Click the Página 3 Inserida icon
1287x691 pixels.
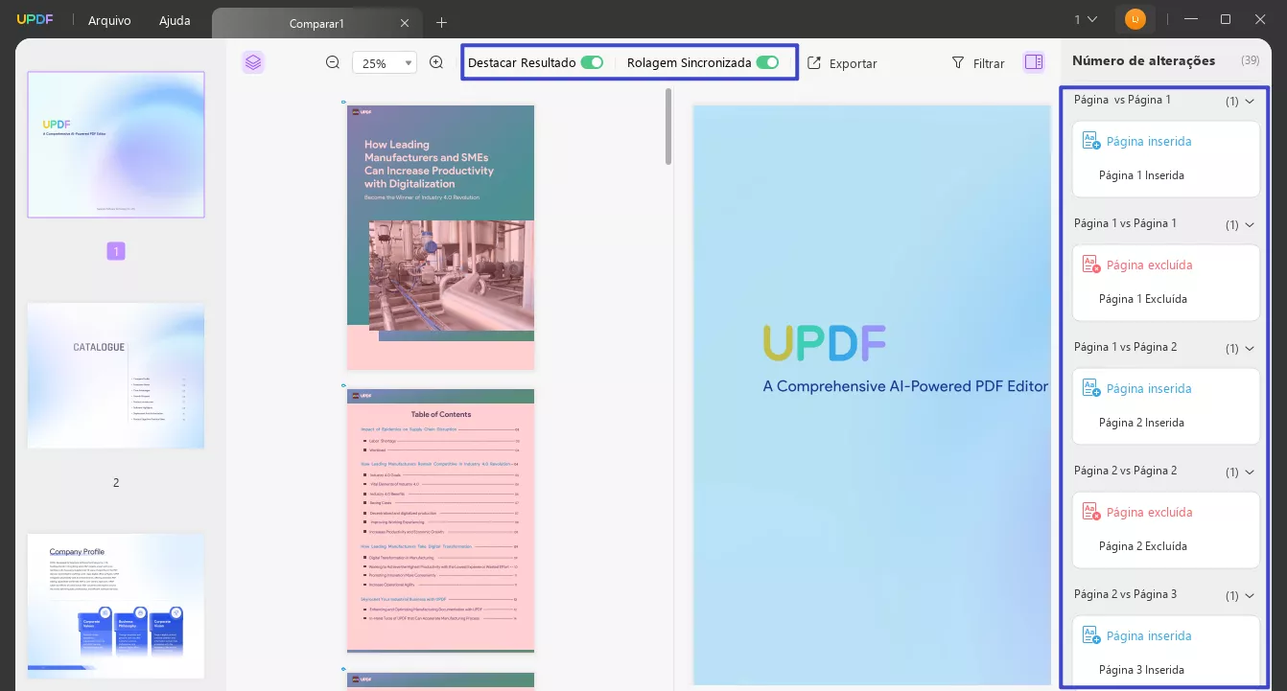1091,635
